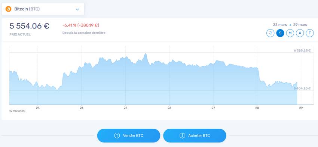318x147 pixels.
Task: Click the download arrow icon in Acheter BTC
Action: point(182,135)
